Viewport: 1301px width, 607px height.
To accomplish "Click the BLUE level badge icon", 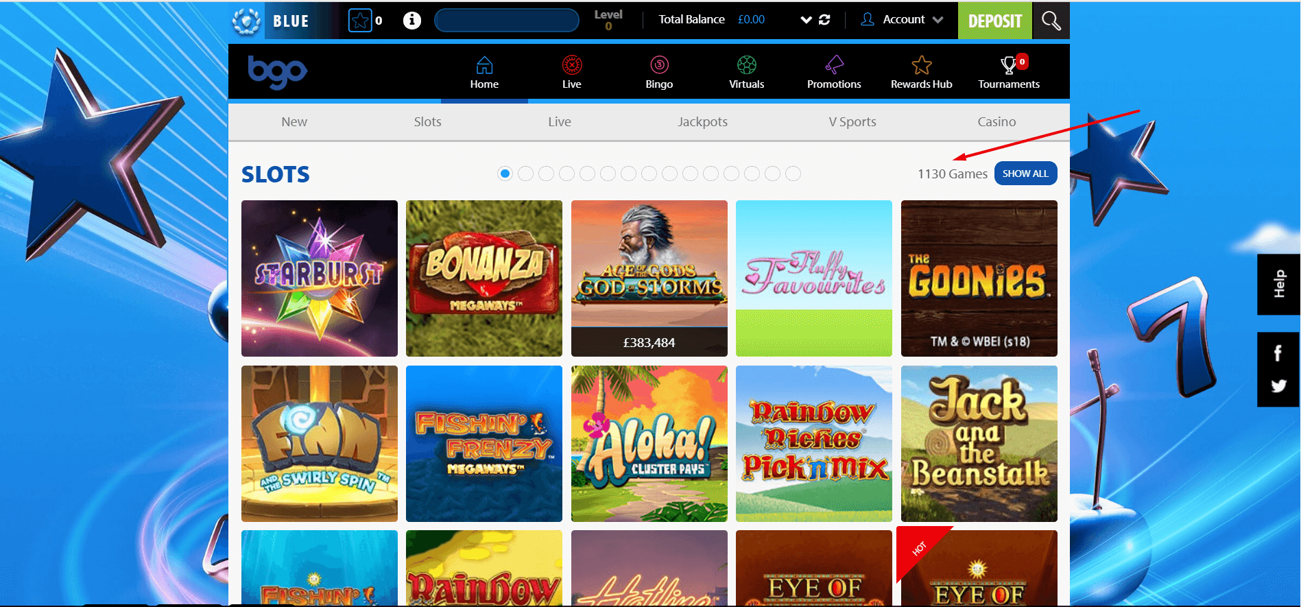I will pos(246,21).
